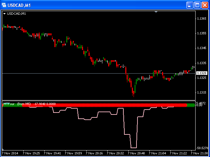Image resolution: width=210 pixels, height=157 pixels.
Task: Expand the USDCAD,M1 chart label arrow
Action: [4, 13]
